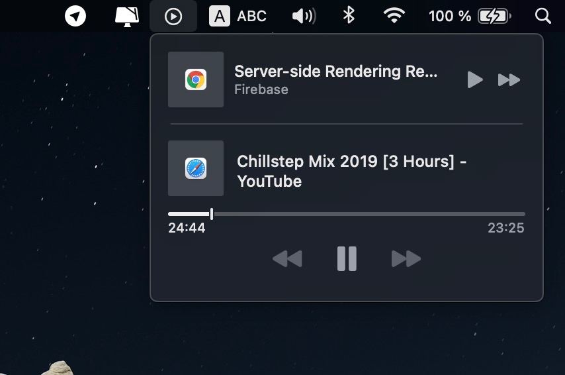Image resolution: width=565 pixels, height=375 pixels.
Task: Open the volume menu bar icon
Action: tap(304, 17)
